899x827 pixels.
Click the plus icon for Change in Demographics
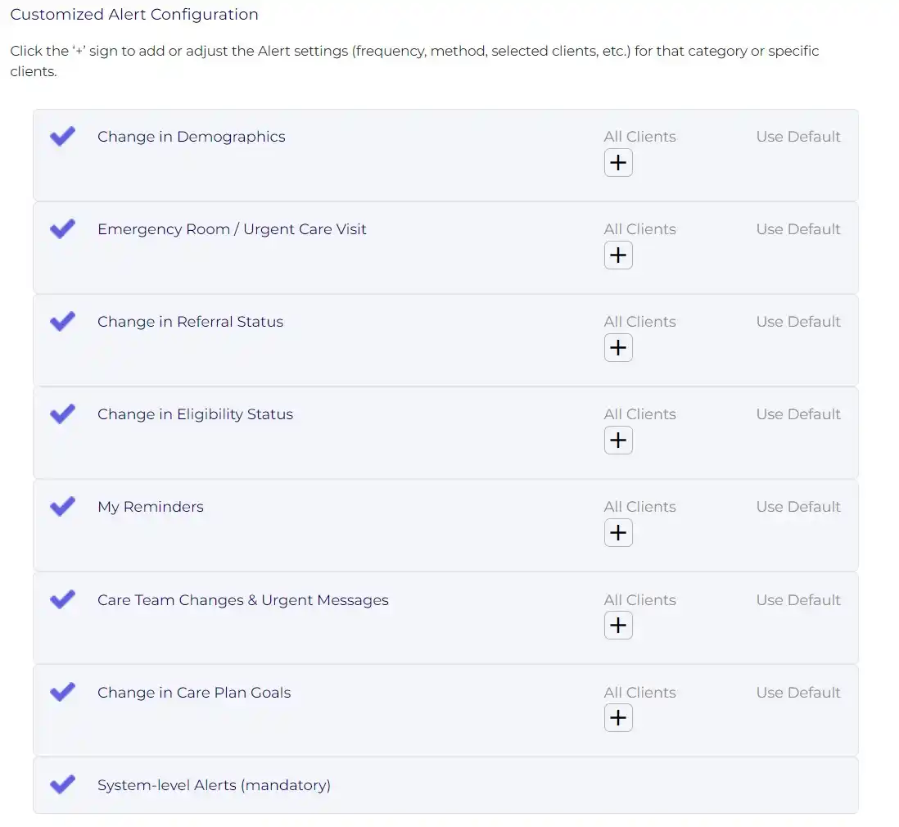tap(618, 163)
